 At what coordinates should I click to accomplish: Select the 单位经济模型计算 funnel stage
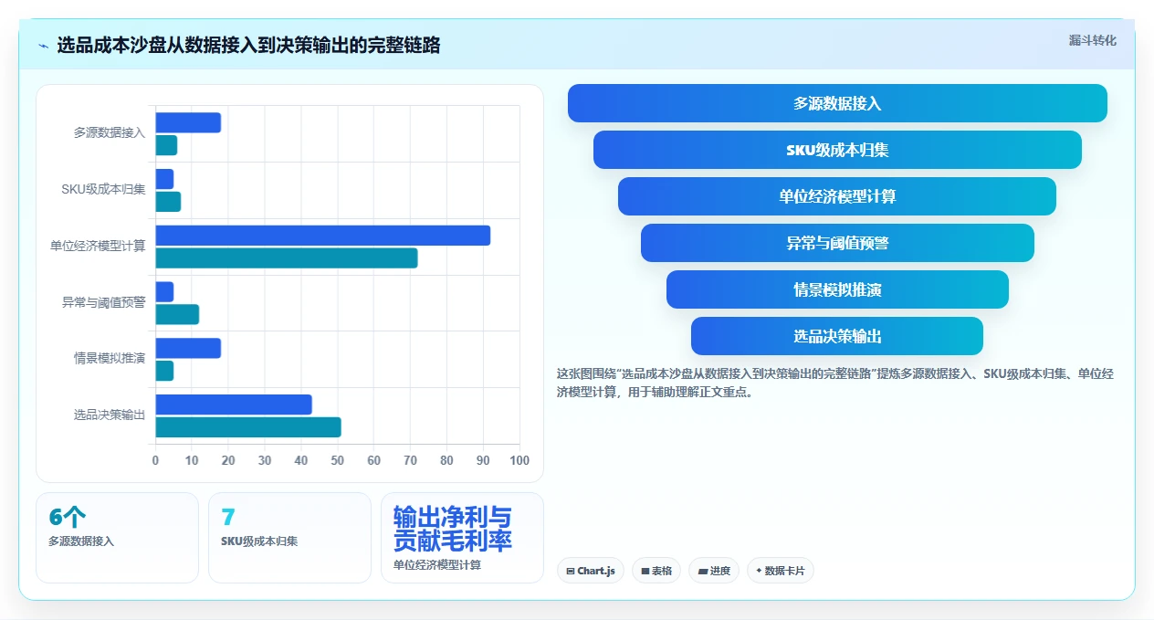pyautogui.click(x=837, y=196)
